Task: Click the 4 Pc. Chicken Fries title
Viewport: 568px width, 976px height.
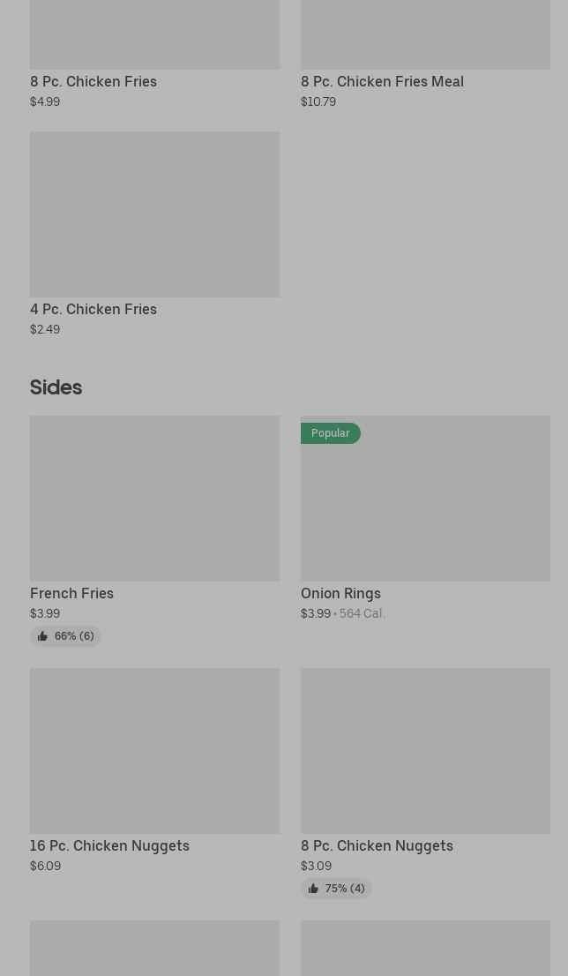Action: click(93, 309)
